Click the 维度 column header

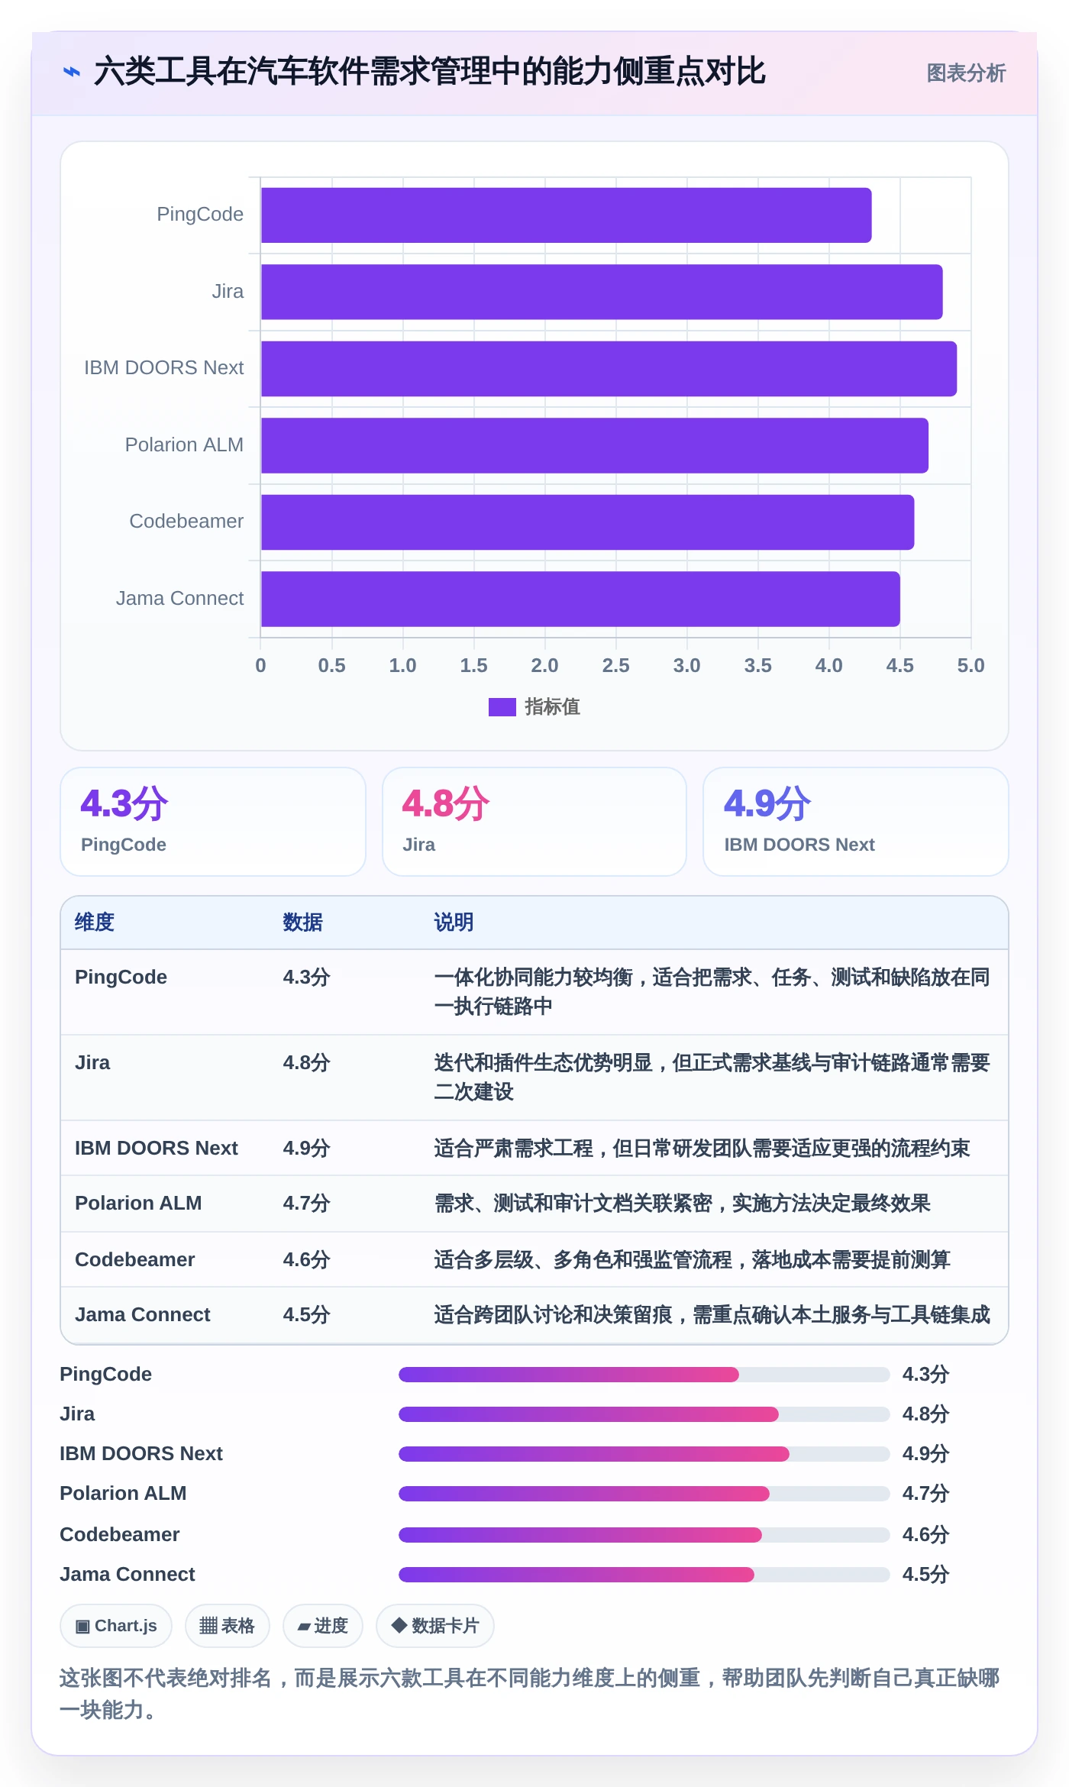point(95,923)
